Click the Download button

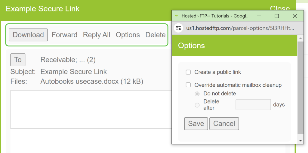click(x=28, y=35)
